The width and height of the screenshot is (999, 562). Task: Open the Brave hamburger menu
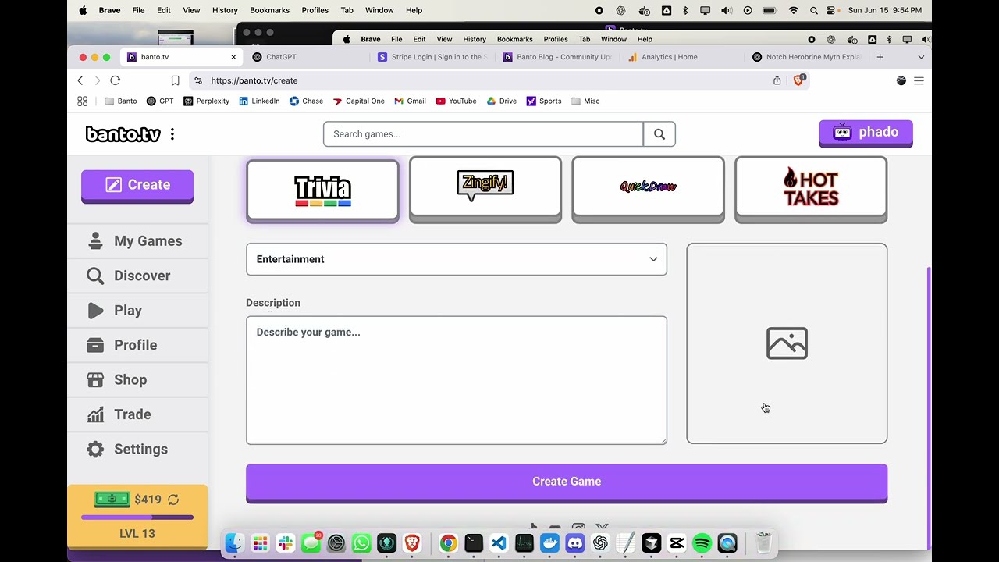(x=919, y=80)
